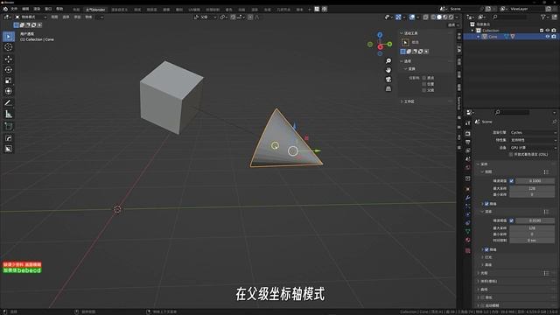Viewport: 560px width, 315px height.
Task: Click the outliner search field
Action: point(510,17)
